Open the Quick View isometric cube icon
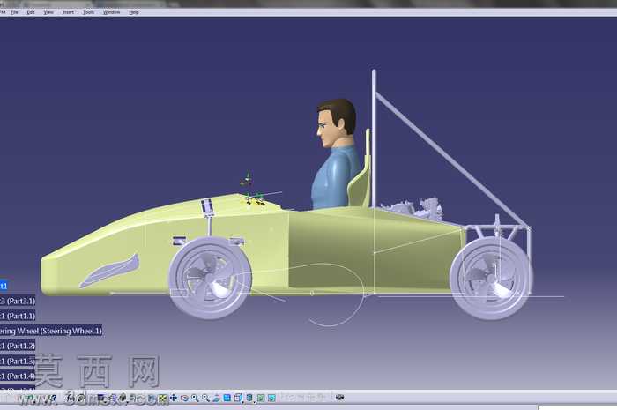 238,398
